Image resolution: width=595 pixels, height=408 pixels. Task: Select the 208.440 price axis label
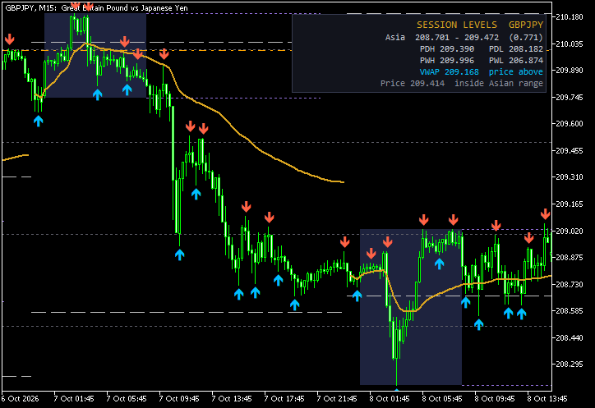pos(570,338)
